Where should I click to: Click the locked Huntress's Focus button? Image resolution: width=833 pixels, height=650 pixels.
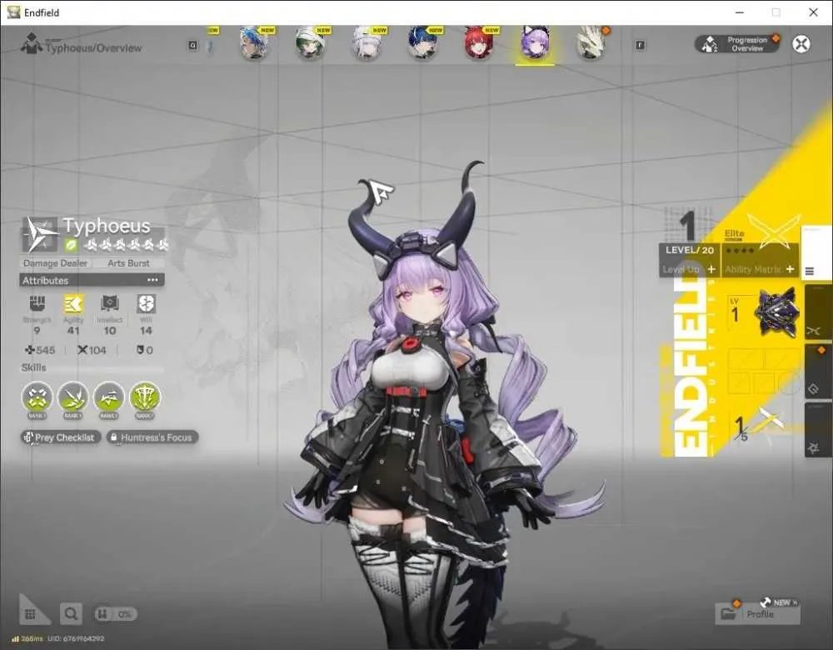click(x=152, y=437)
